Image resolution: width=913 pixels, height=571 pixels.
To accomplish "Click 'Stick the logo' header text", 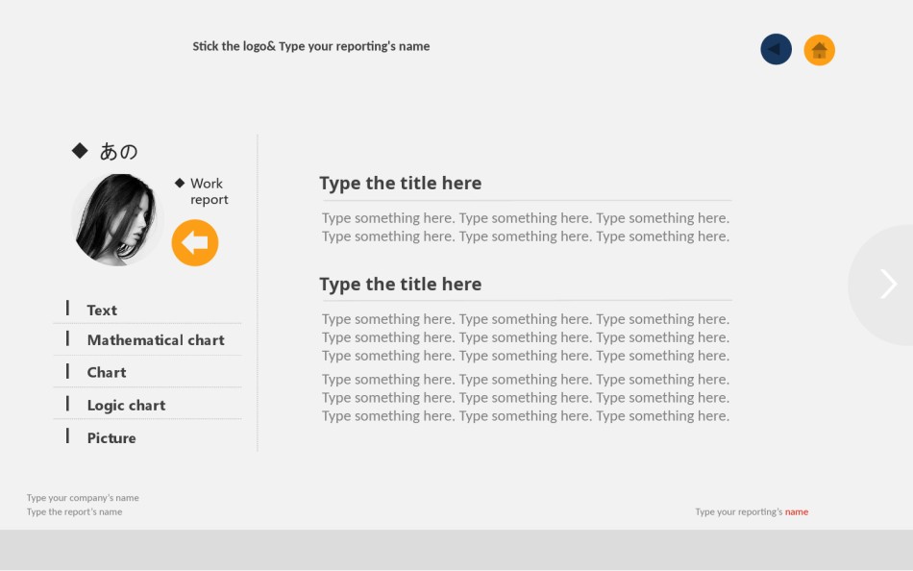I will (x=310, y=46).
